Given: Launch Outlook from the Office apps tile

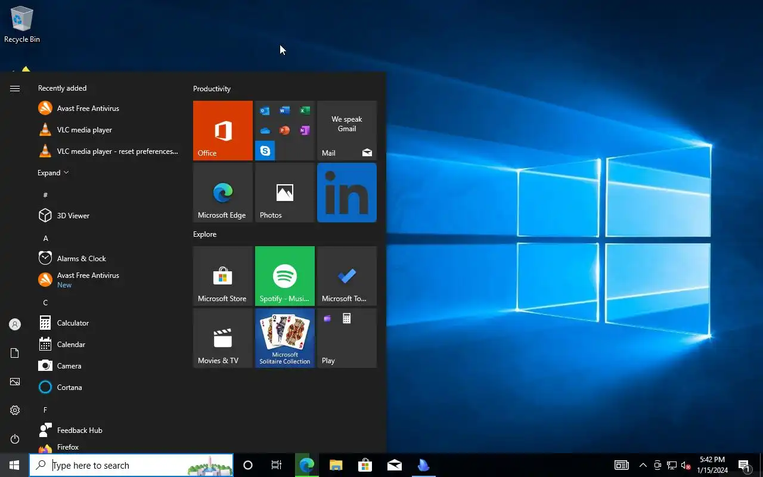Looking at the screenshot, I should pyautogui.click(x=265, y=110).
